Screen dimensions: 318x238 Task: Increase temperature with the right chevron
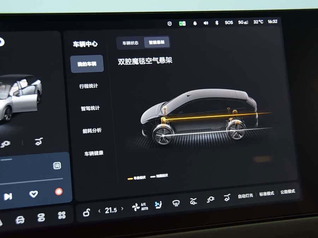(122, 209)
